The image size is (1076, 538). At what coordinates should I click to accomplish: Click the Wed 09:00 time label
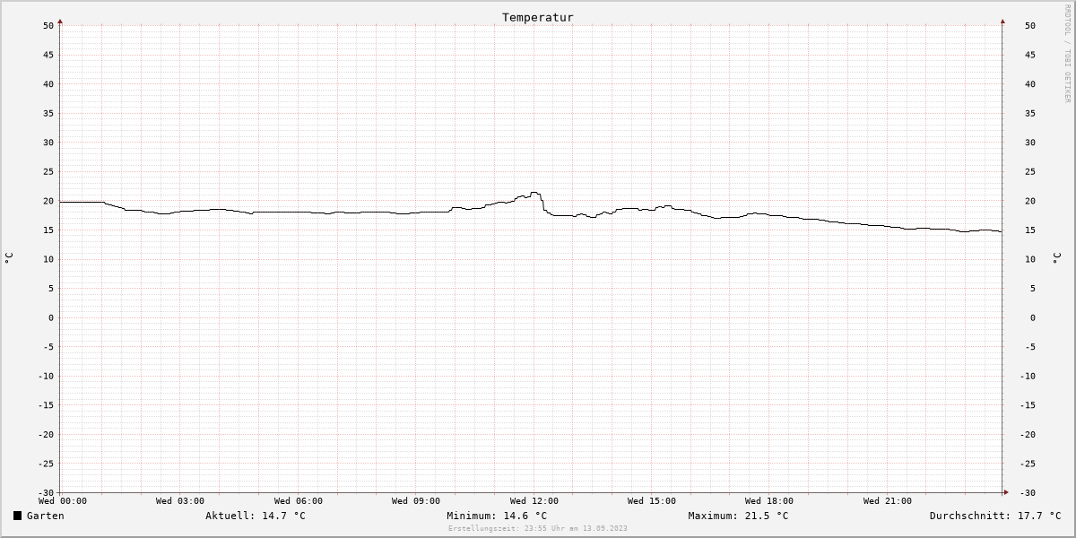click(x=416, y=501)
